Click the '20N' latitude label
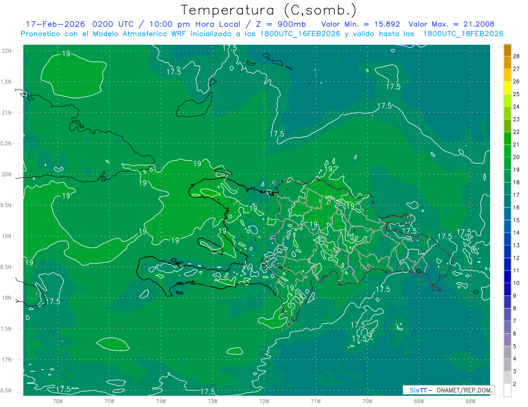 [x=7, y=174]
